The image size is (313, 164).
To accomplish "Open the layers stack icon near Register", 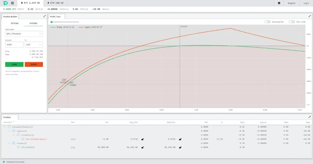I will click(279, 3).
